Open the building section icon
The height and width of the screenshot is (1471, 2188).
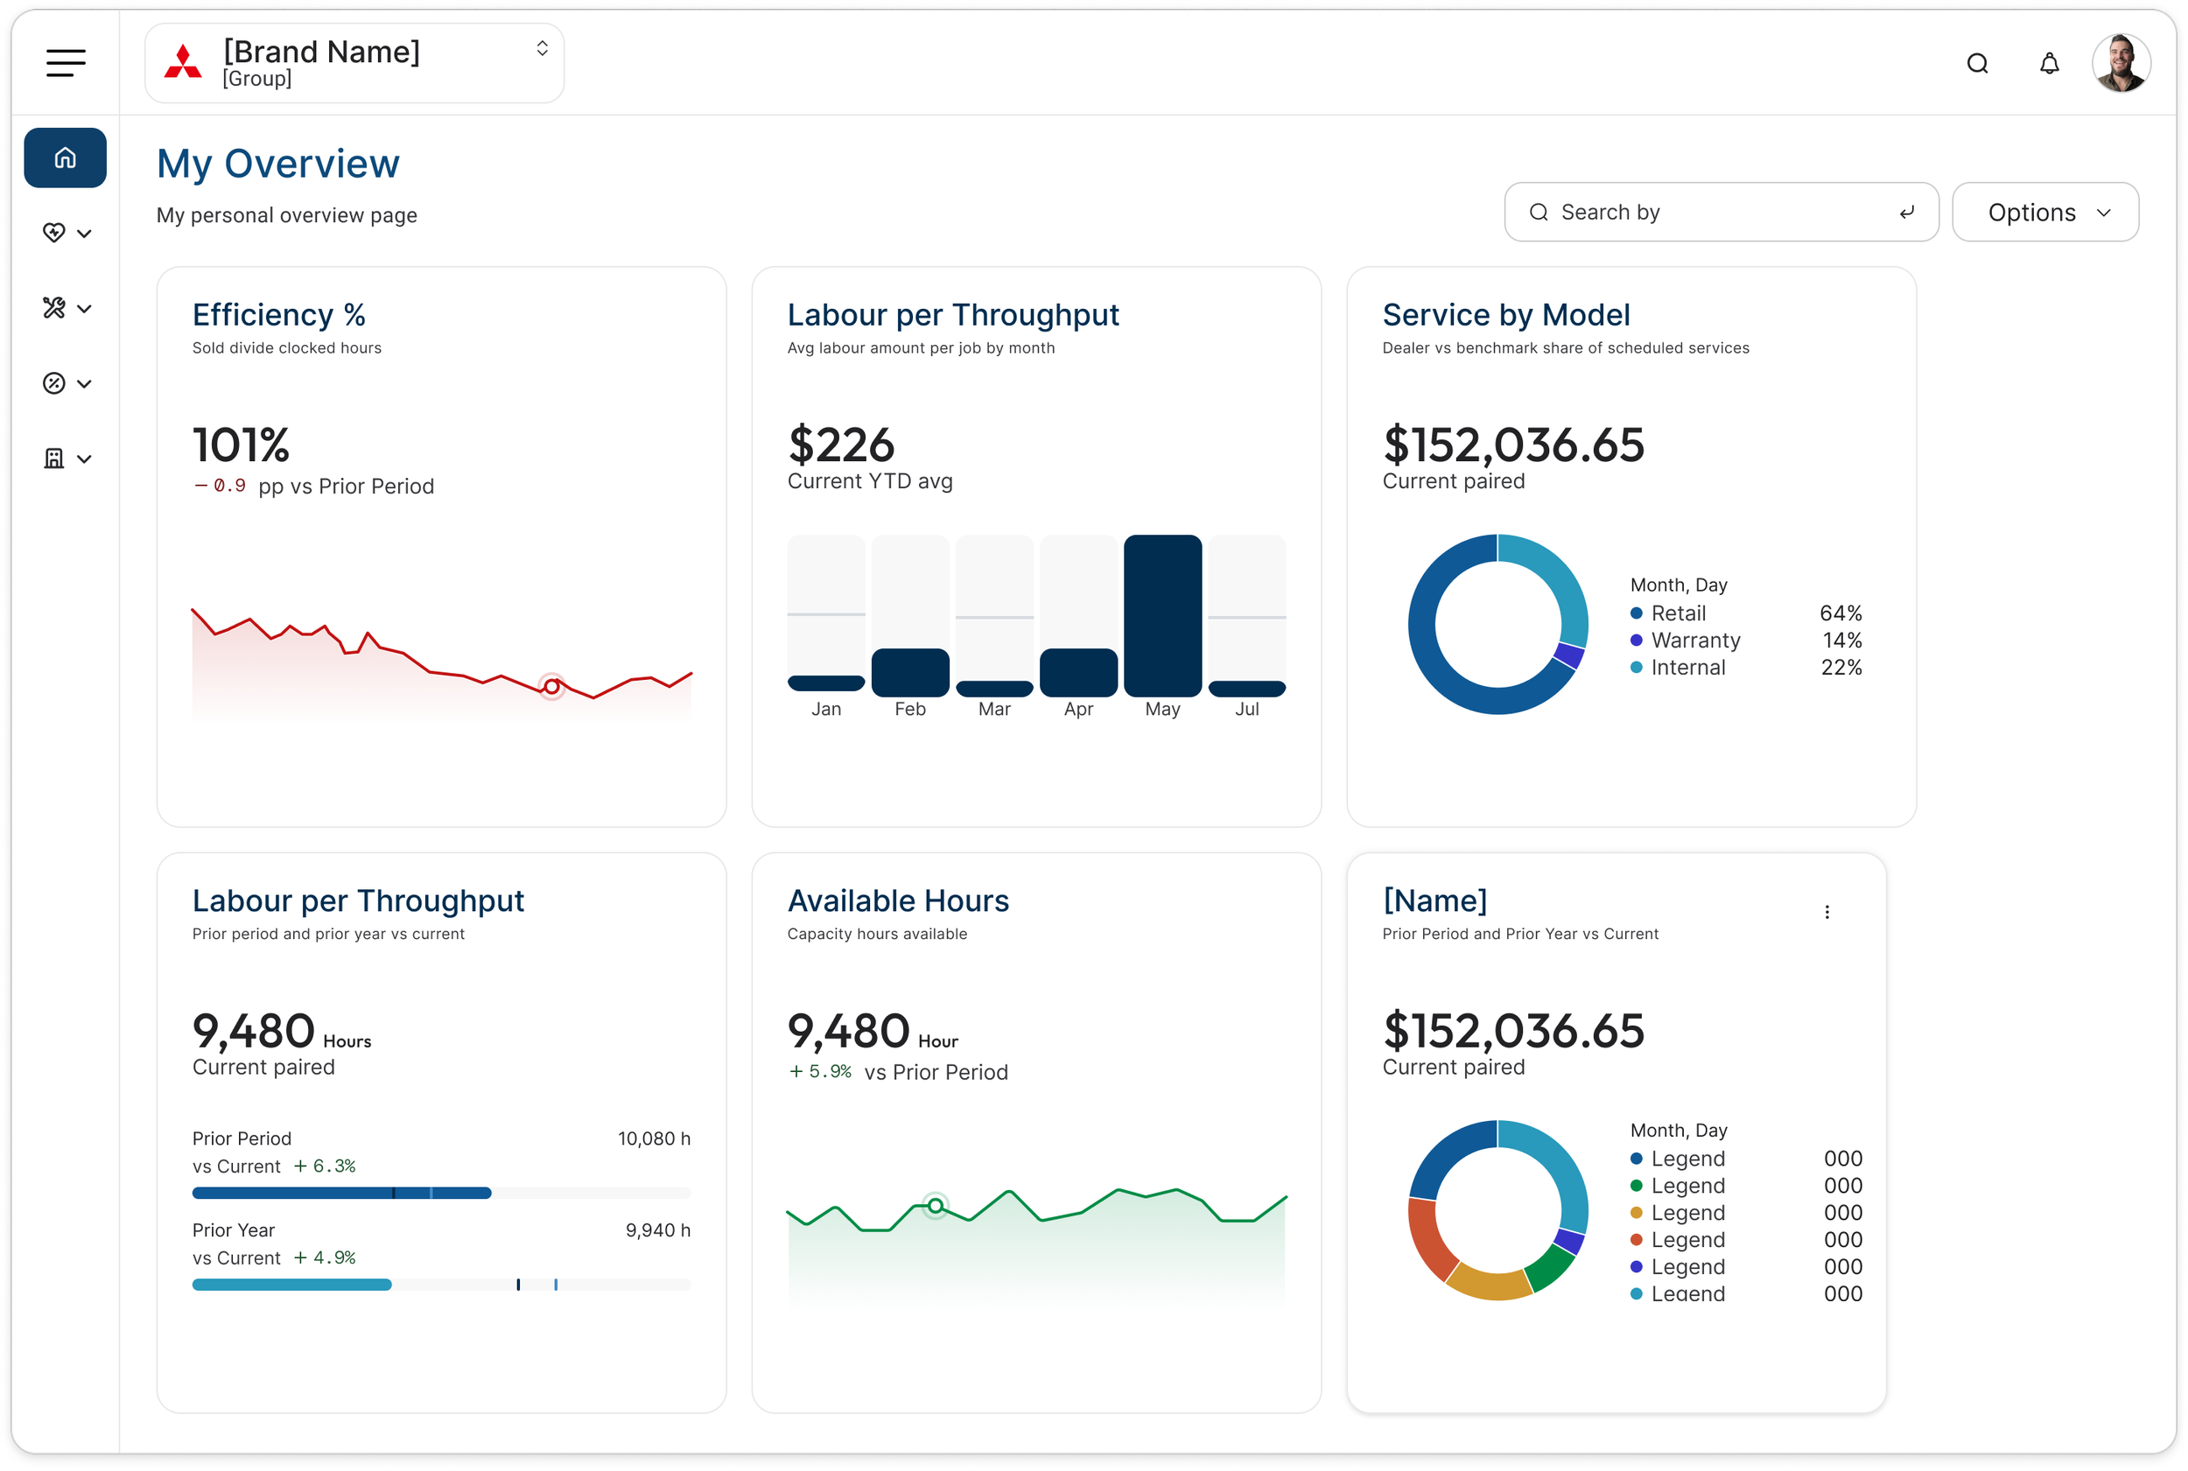pyautogui.click(x=54, y=459)
